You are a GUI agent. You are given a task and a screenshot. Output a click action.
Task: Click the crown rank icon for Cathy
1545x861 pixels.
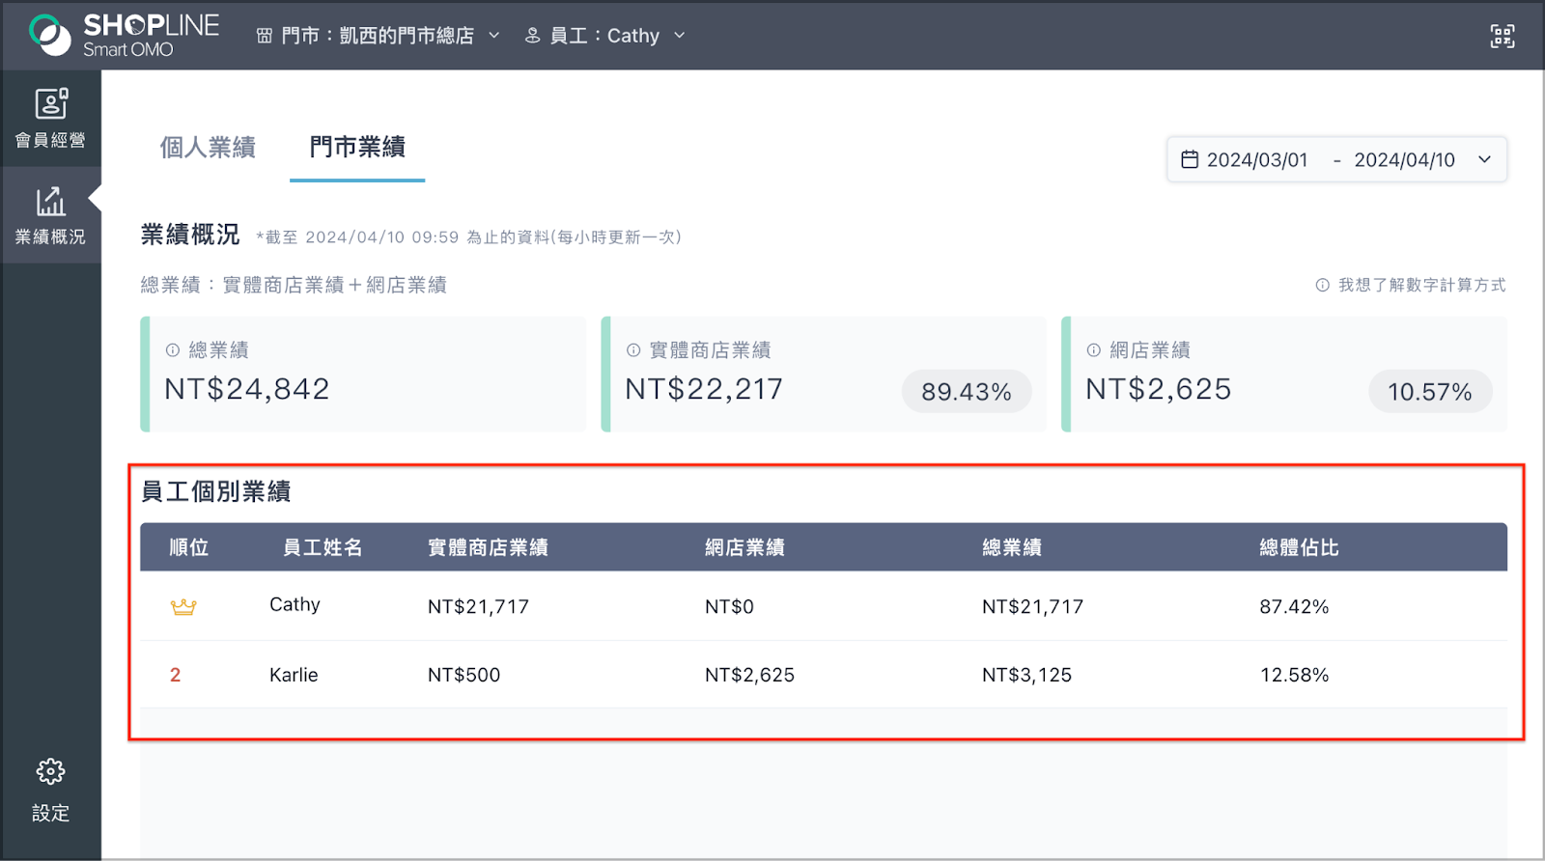(x=183, y=606)
